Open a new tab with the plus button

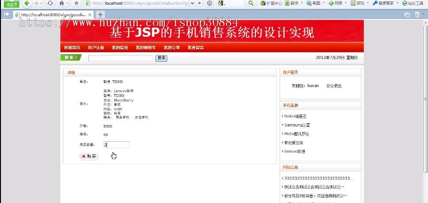pos(100,15)
